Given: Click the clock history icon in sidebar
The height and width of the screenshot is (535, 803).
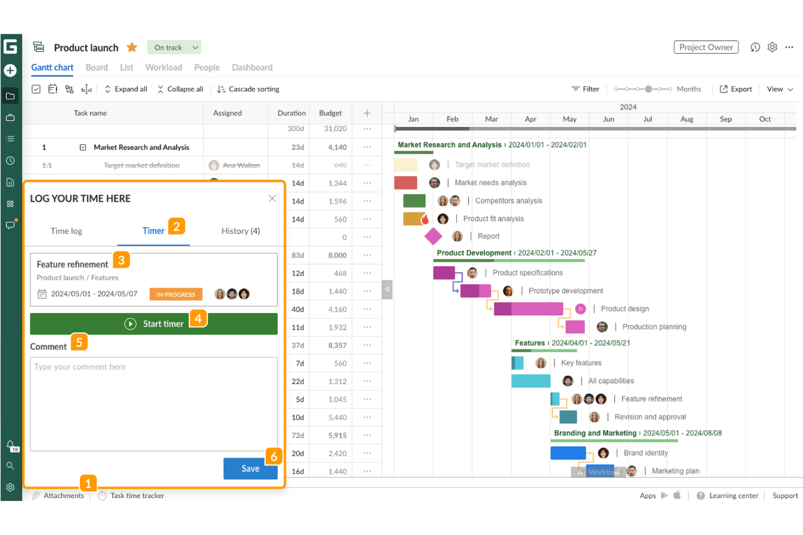Looking at the screenshot, I should (x=10, y=160).
